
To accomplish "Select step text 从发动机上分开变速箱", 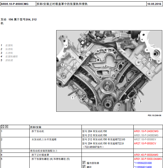I will pos(44,139).
